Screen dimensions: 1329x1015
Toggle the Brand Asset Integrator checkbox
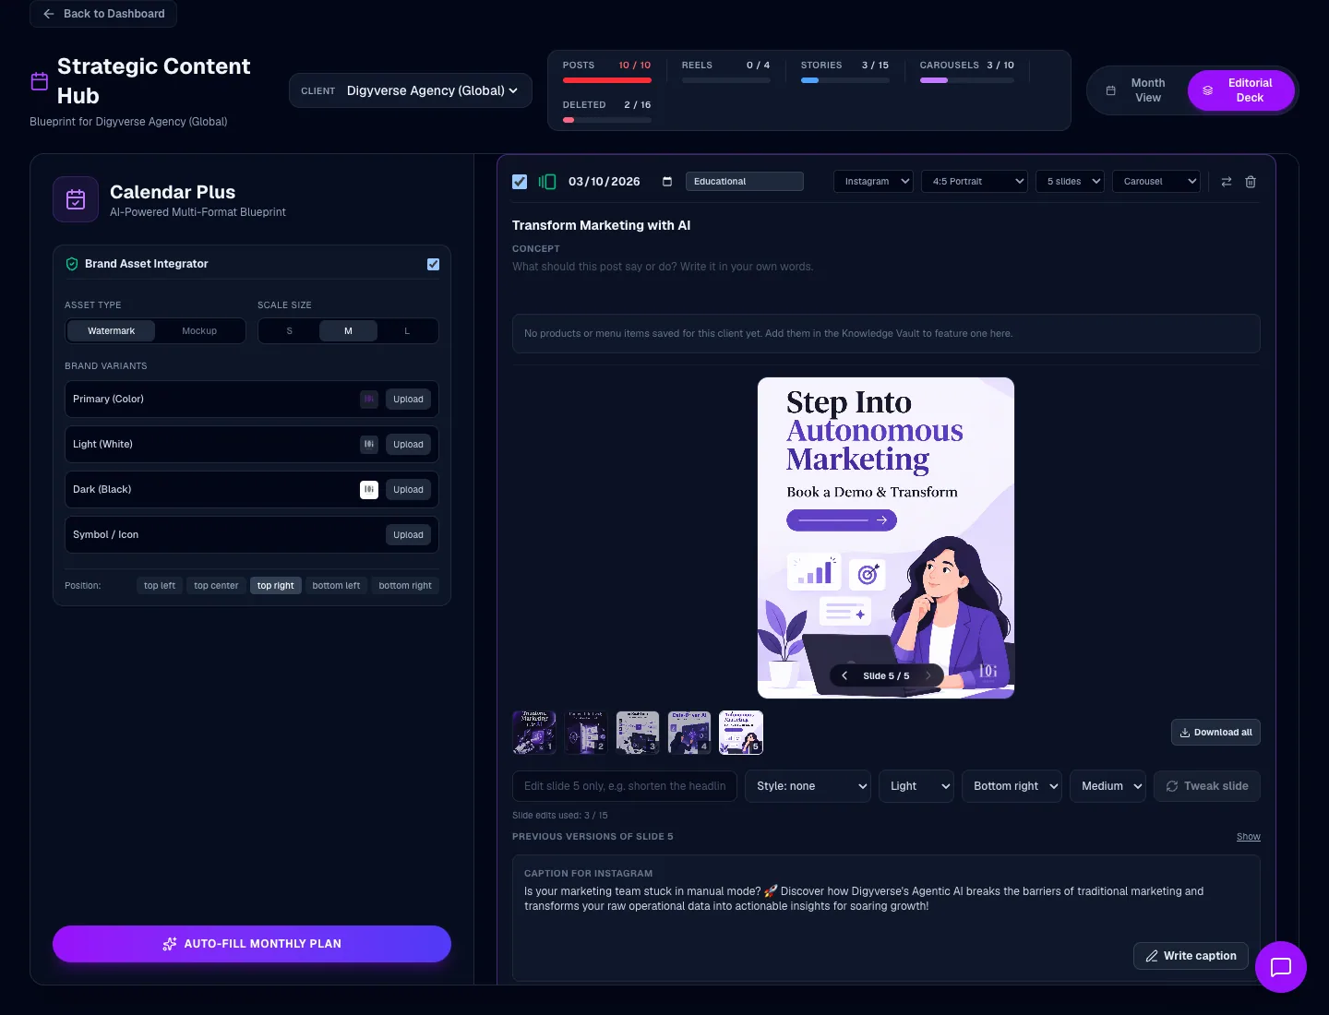pyautogui.click(x=434, y=264)
